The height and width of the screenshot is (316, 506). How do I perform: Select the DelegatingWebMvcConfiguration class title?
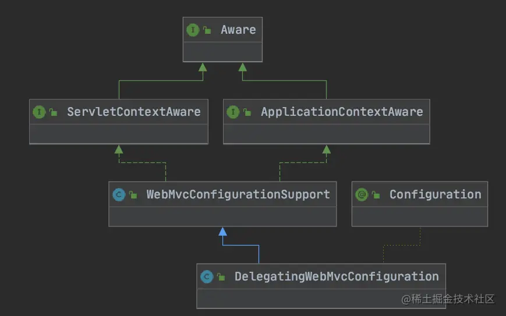click(337, 276)
